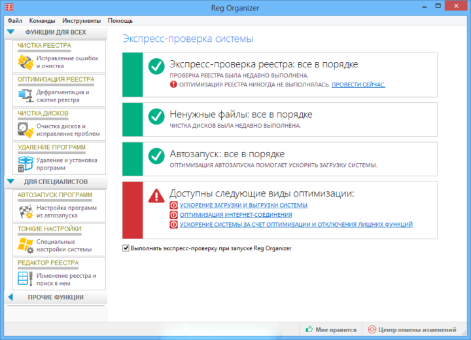Collapse the ДЛЯ СПЕЦИАЛИСТОВ section arrow
This screenshot has height=340, width=471.
click(11, 181)
